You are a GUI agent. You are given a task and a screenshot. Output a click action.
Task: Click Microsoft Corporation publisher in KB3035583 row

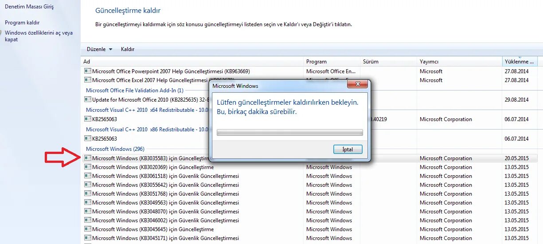[x=446, y=158]
